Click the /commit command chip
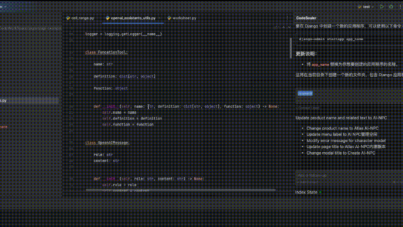403x227 pixels. point(305,93)
